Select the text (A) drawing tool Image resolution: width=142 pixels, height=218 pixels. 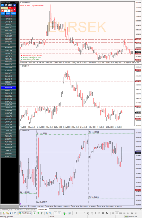(x=95, y=213)
